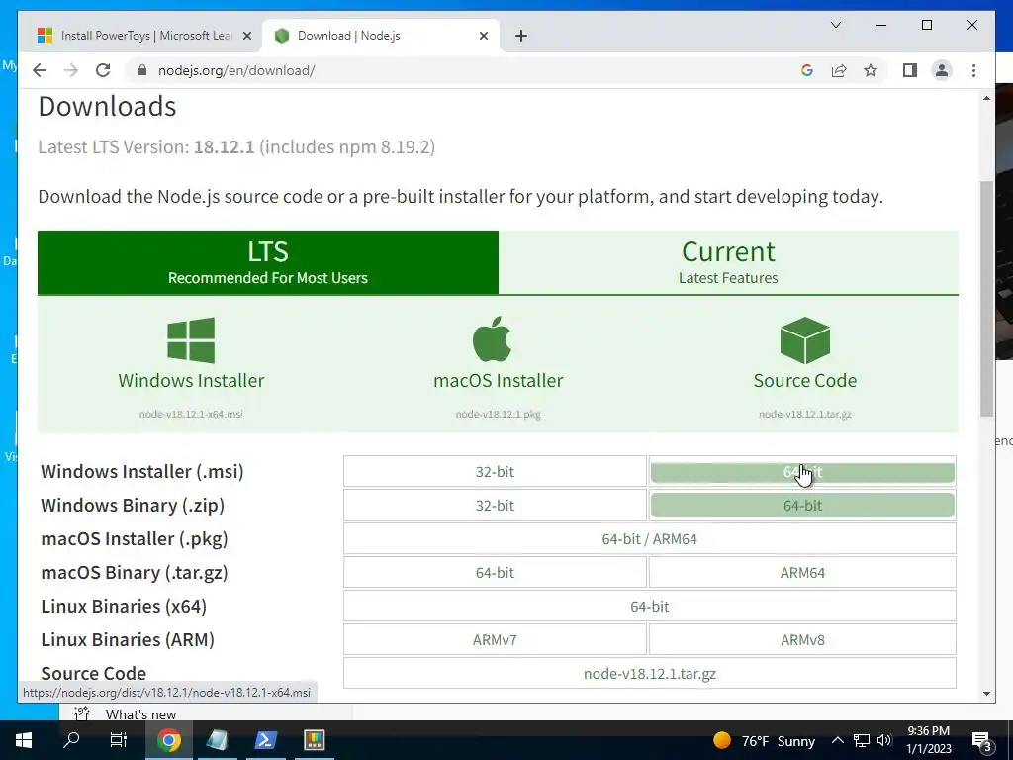Image resolution: width=1013 pixels, height=760 pixels.
Task: Click the Apple macOS installer icon
Action: 493,339
